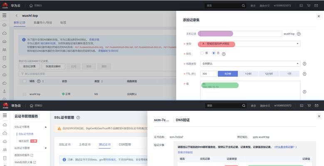Switch to the SSL证书 tab
The width and height of the screenshot is (324, 166).
[x=65, y=144]
